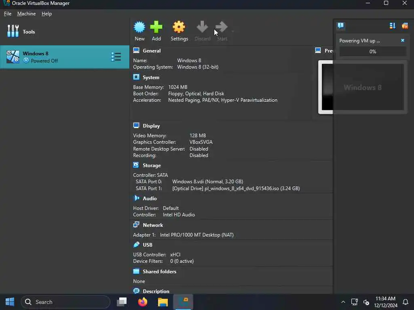
Task: Click the General section icon
Action: pos(136,50)
